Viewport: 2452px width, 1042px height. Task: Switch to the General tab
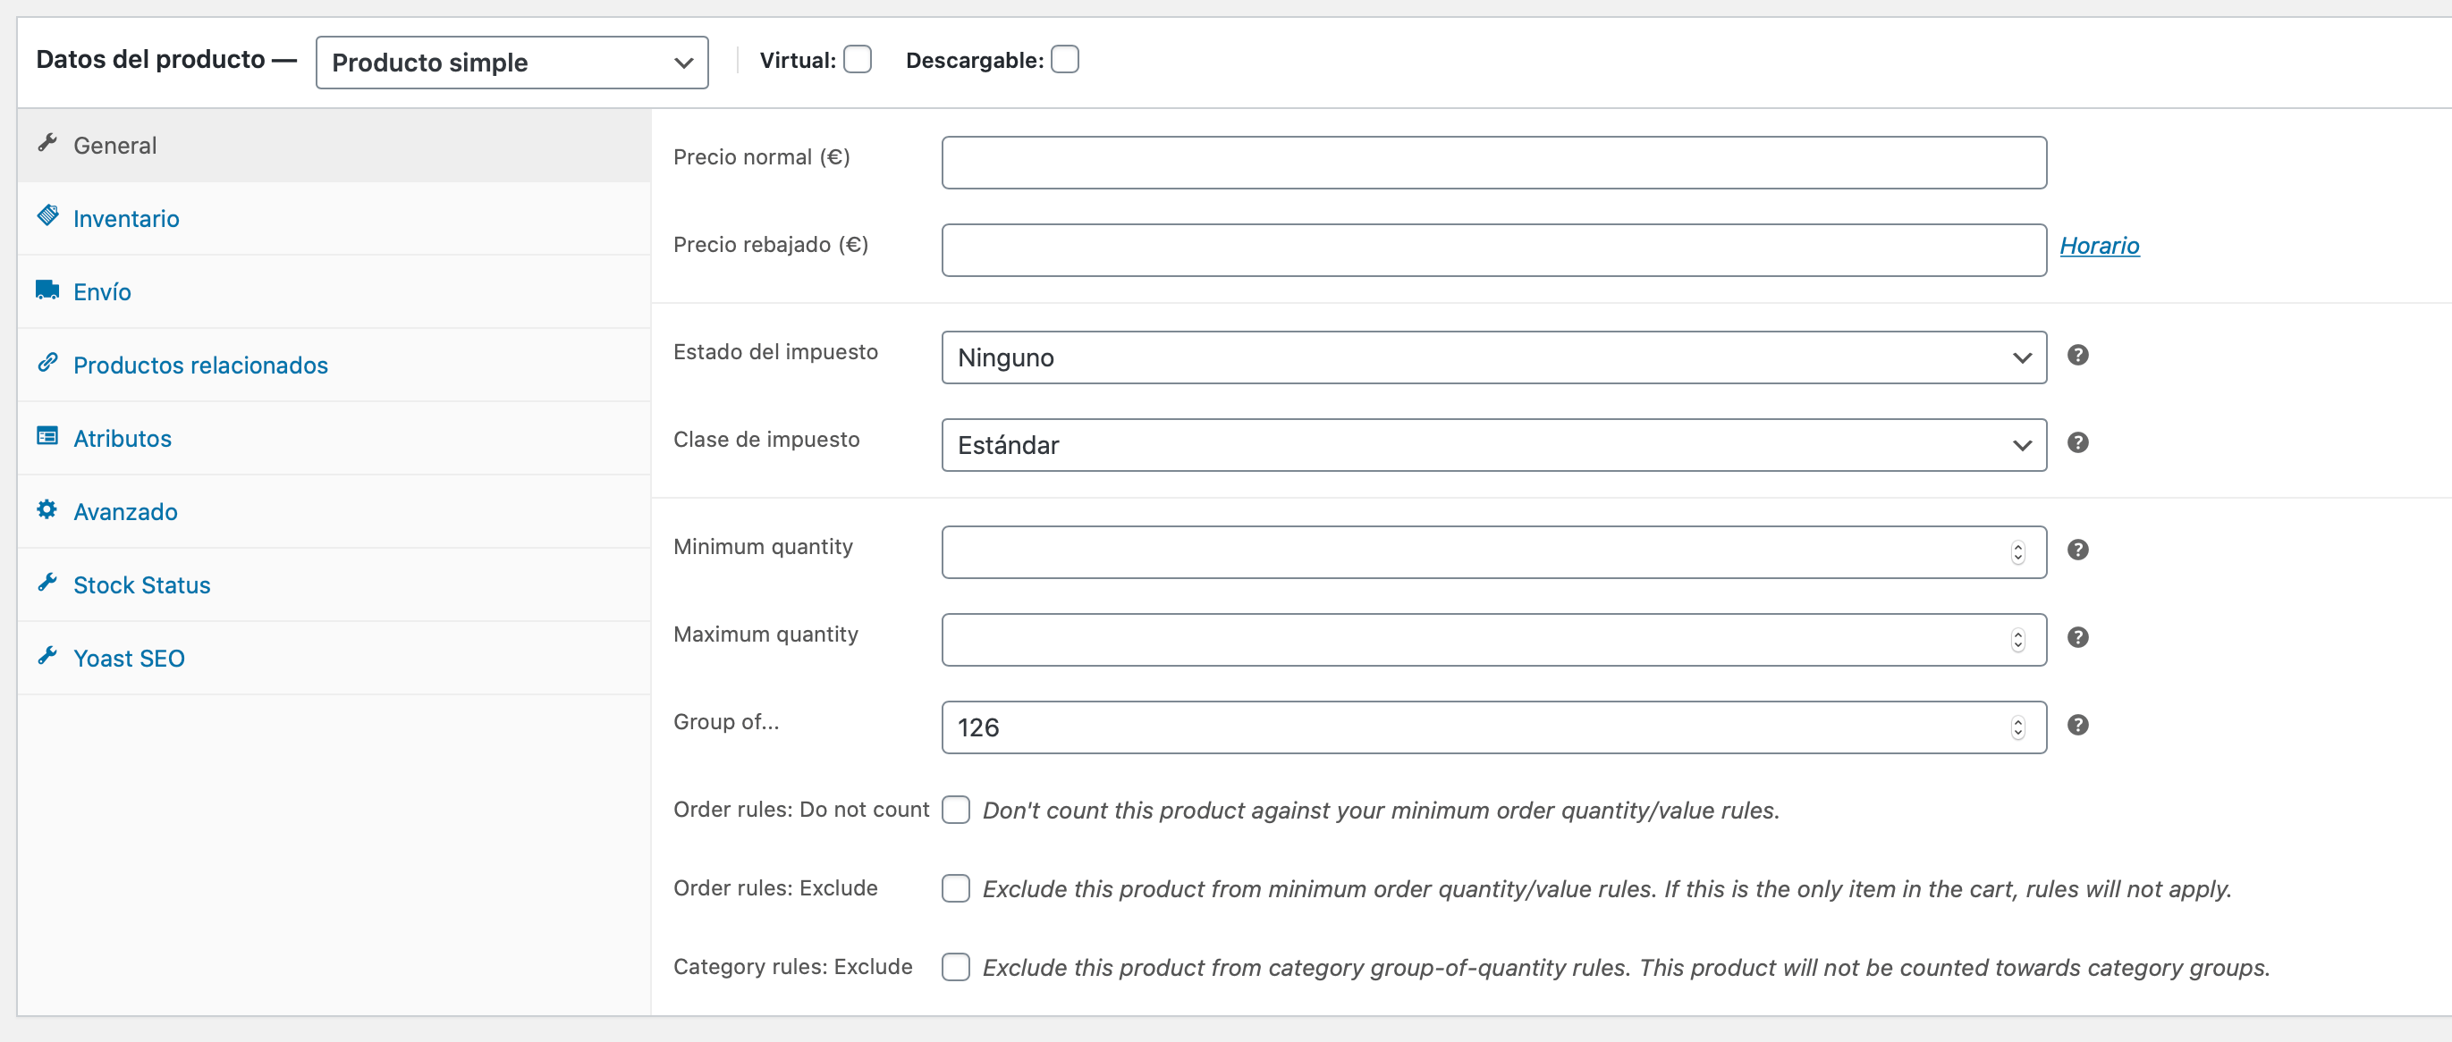pyautogui.click(x=334, y=145)
